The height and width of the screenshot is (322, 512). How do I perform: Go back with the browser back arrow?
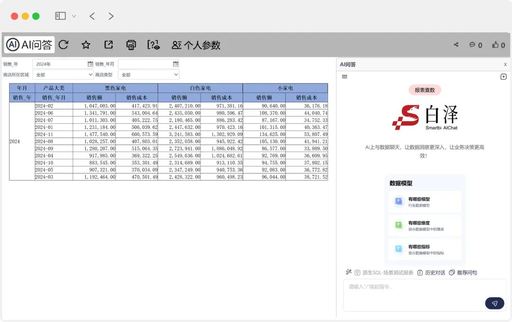92,16
